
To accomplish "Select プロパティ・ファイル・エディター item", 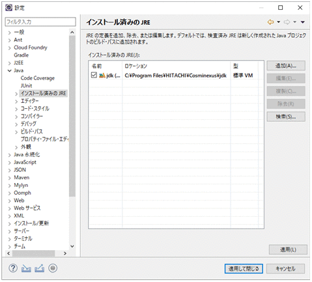I will (45, 139).
